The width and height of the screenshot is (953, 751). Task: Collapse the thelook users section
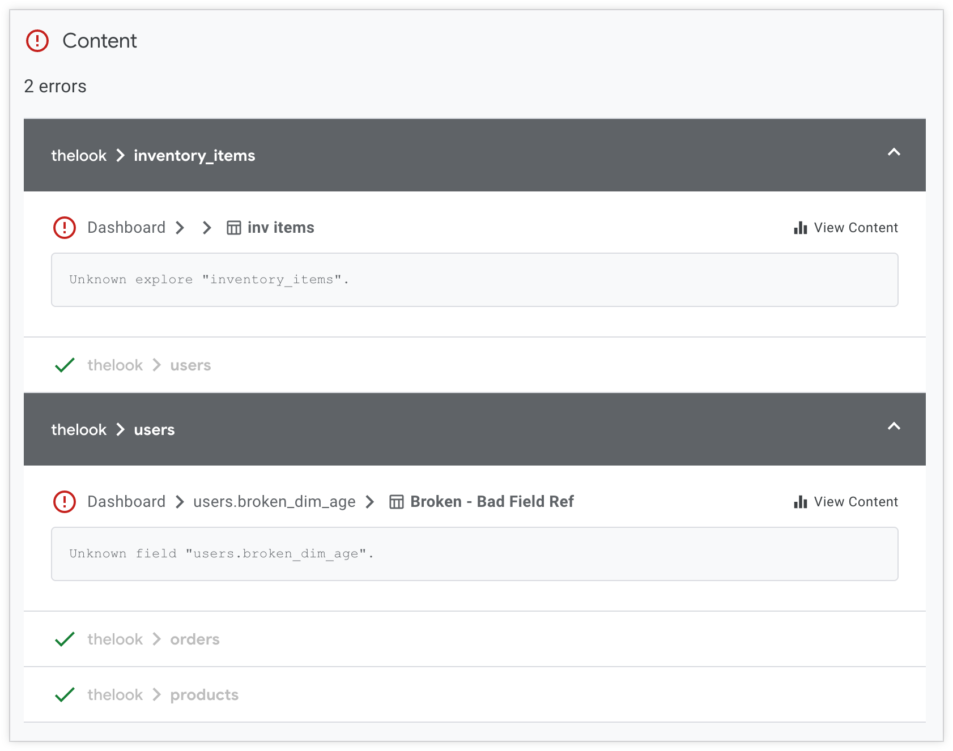(x=894, y=427)
